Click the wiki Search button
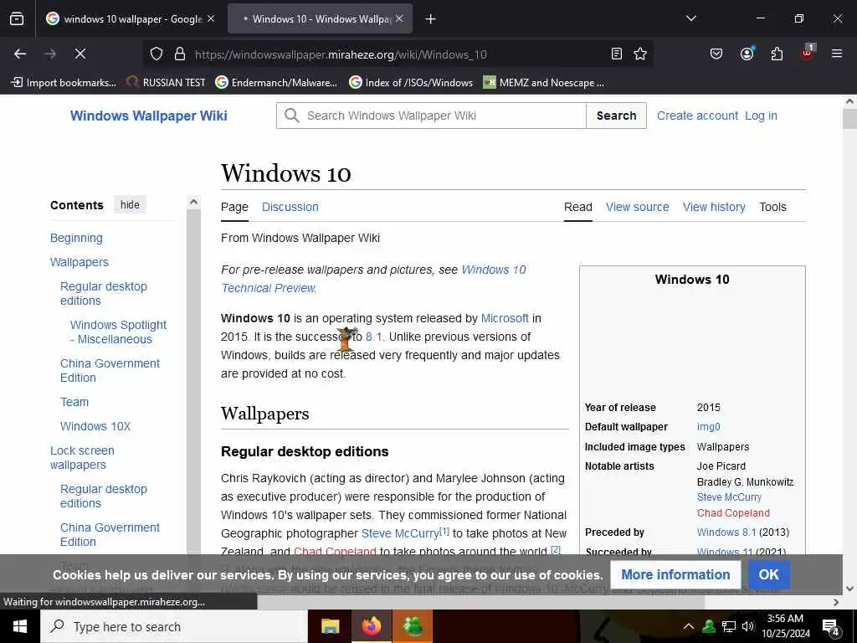Viewport: 857px width, 643px height. tap(616, 116)
